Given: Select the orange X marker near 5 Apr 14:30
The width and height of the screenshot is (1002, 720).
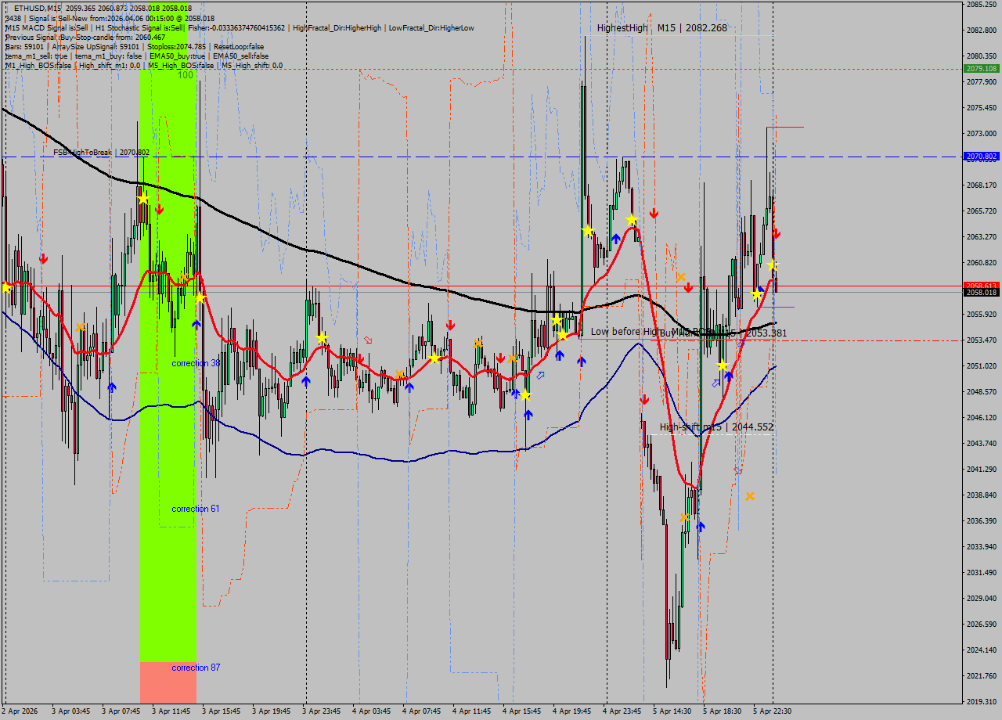Looking at the screenshot, I should (685, 517).
